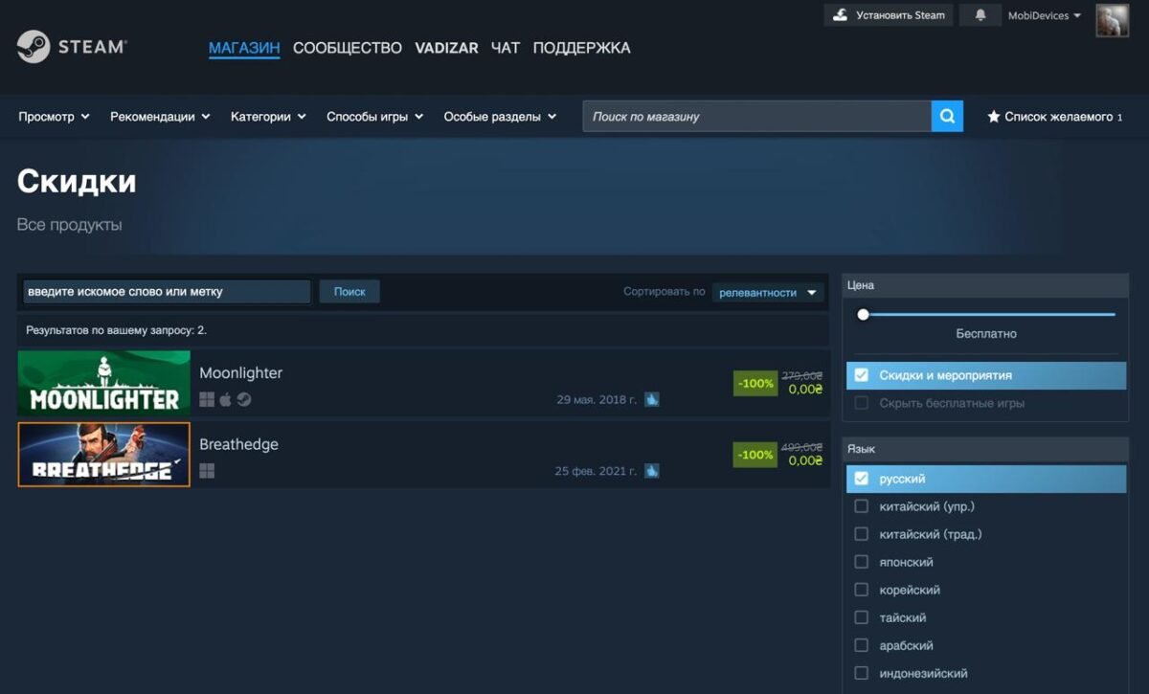This screenshot has width=1149, height=694.
Task: Click the -100% discount badge for Breathedge
Action: click(755, 455)
